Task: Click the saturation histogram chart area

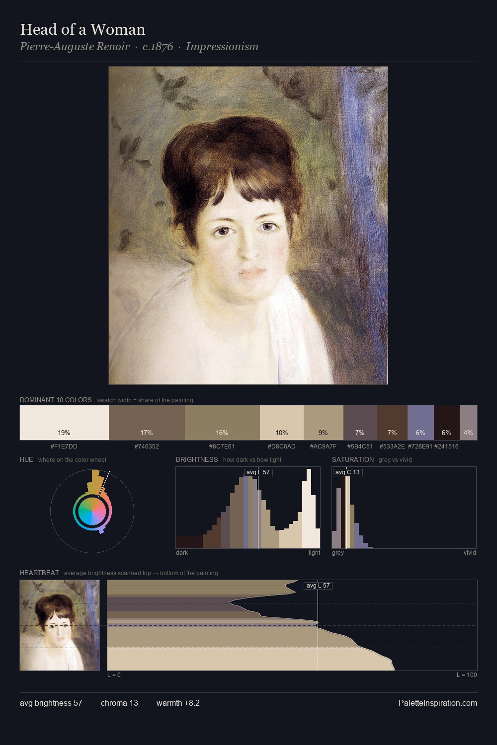Action: pyautogui.click(x=404, y=508)
